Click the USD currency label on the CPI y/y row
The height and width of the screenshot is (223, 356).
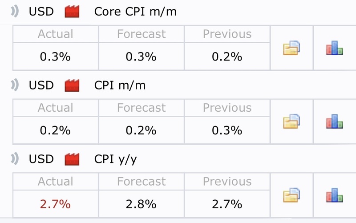click(x=41, y=159)
